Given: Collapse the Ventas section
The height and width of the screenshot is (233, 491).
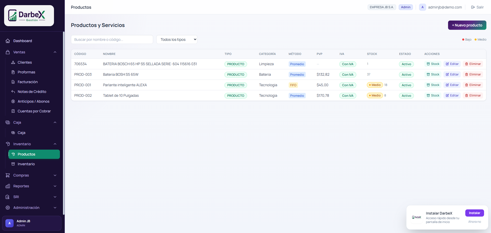Looking at the screenshot, I should click(x=55, y=52).
